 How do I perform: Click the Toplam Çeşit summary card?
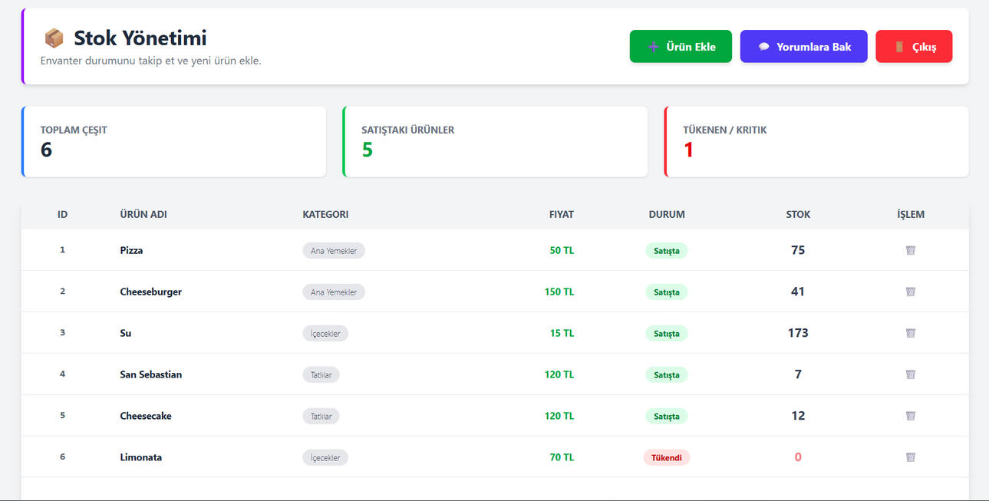coord(174,142)
